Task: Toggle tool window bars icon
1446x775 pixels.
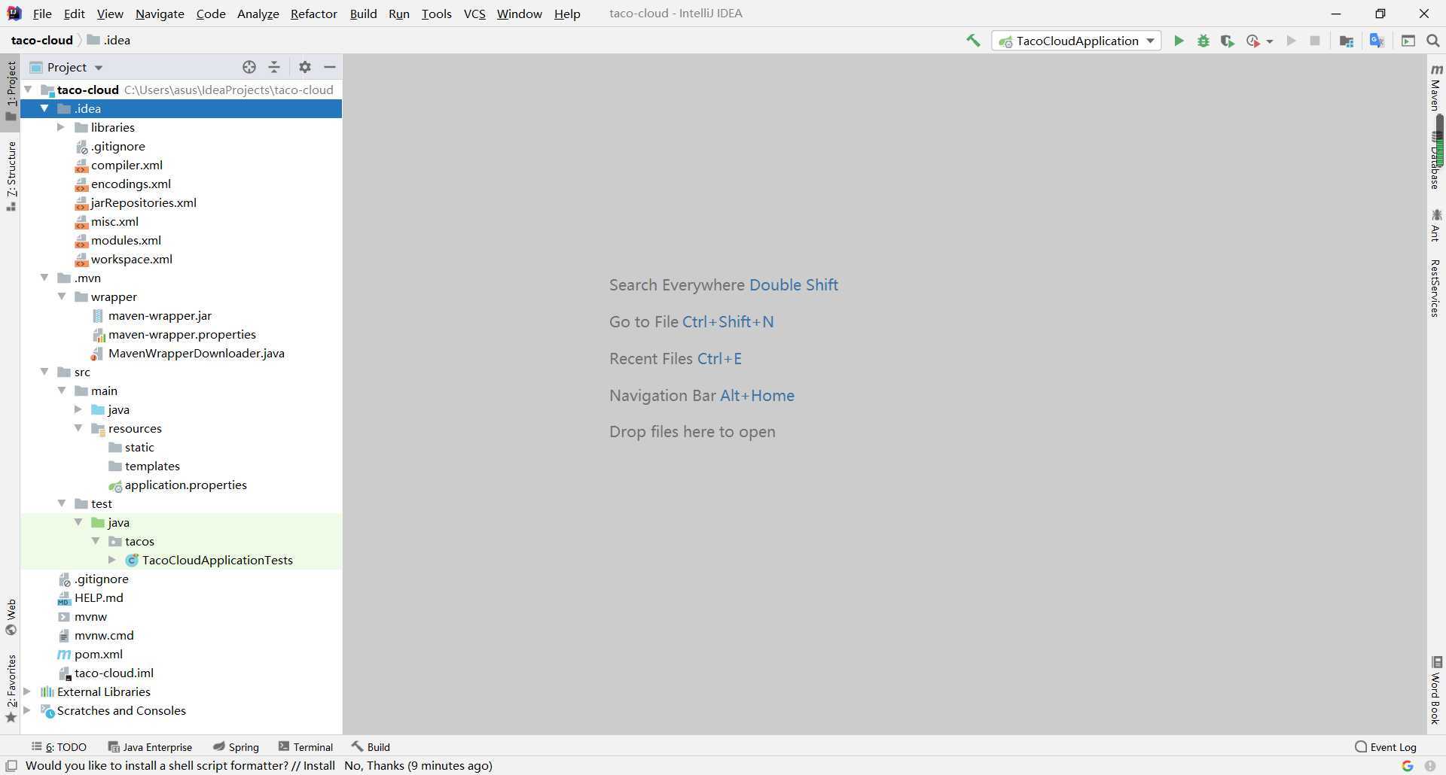Action: click(11, 766)
